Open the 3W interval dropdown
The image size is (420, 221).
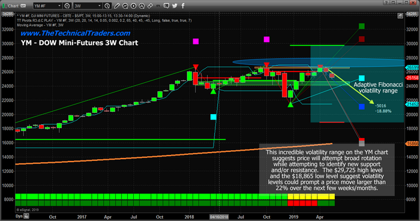click(88, 5)
